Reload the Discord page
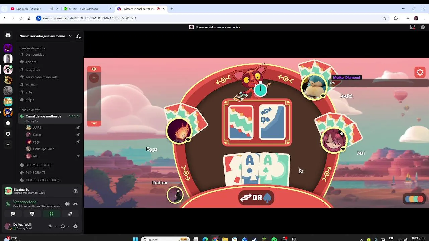 [21, 18]
